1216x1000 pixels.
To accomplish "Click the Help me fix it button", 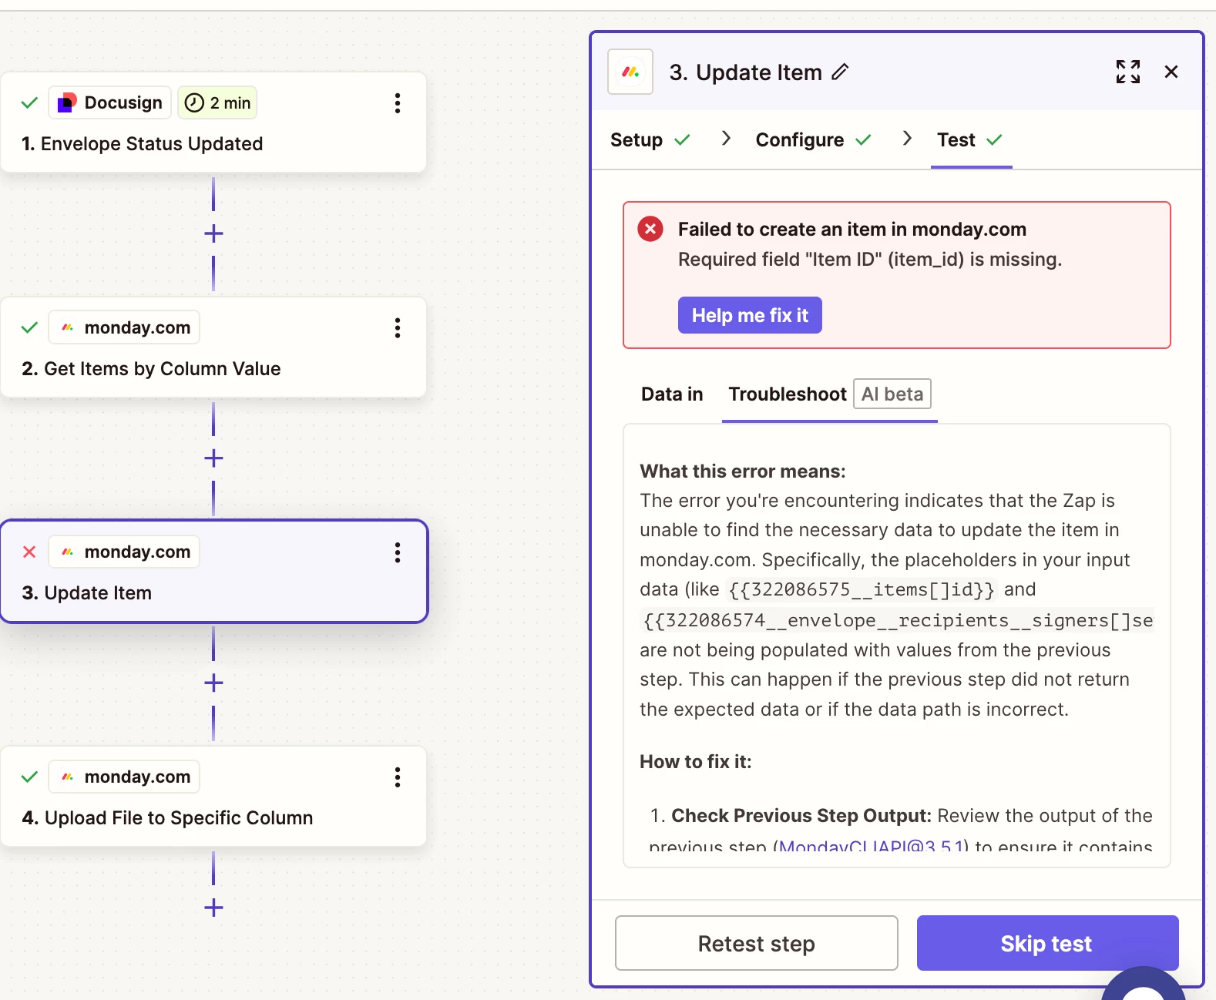I will coord(750,315).
